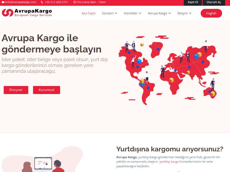
Task: Open the Hizmetler menu
Action: click(x=131, y=13)
